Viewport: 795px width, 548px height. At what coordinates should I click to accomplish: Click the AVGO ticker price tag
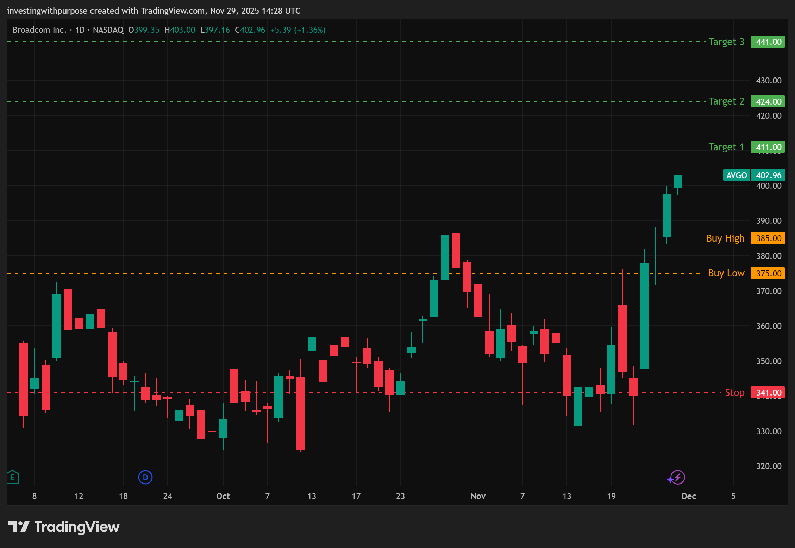point(736,175)
